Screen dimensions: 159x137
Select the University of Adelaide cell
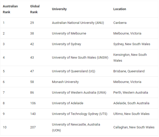tap(67, 103)
